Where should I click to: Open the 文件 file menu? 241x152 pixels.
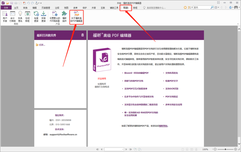point(6,8)
